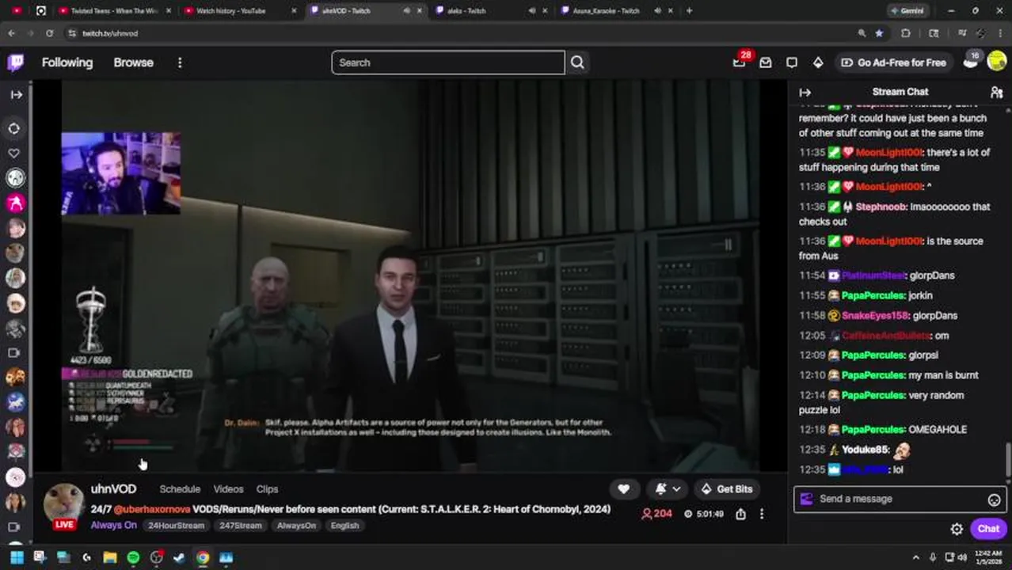Click the search magnifier button

577,63
